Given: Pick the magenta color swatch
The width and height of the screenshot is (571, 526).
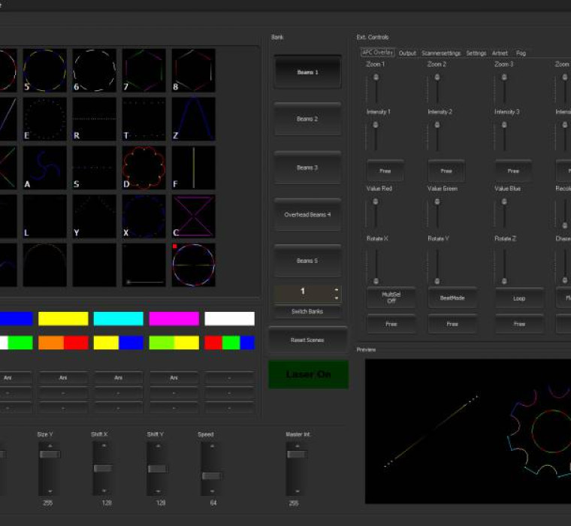Looking at the screenshot, I should pyautogui.click(x=174, y=319).
